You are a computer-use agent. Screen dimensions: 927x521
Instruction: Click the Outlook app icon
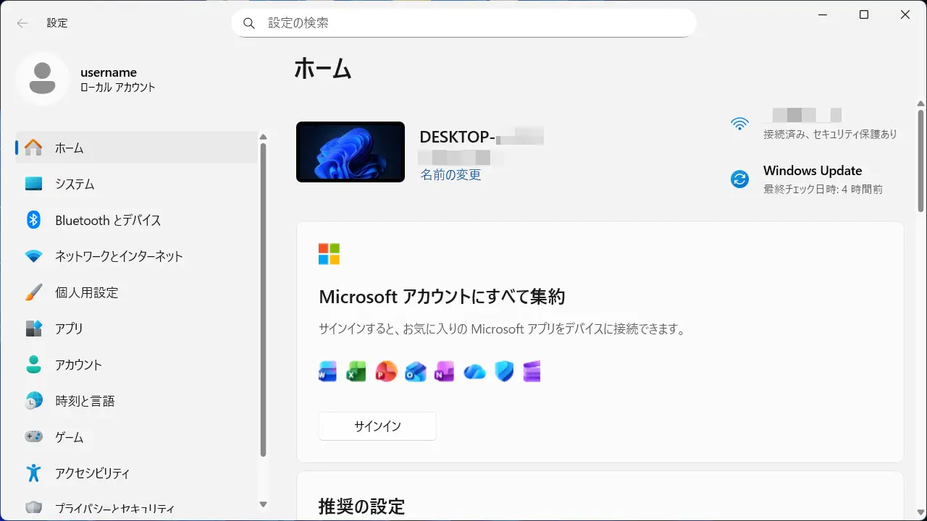point(416,370)
